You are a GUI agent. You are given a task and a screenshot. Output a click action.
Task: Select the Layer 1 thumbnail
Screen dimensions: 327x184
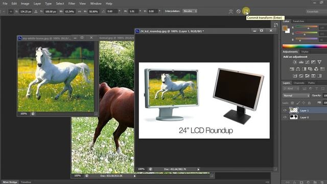coord(294,110)
